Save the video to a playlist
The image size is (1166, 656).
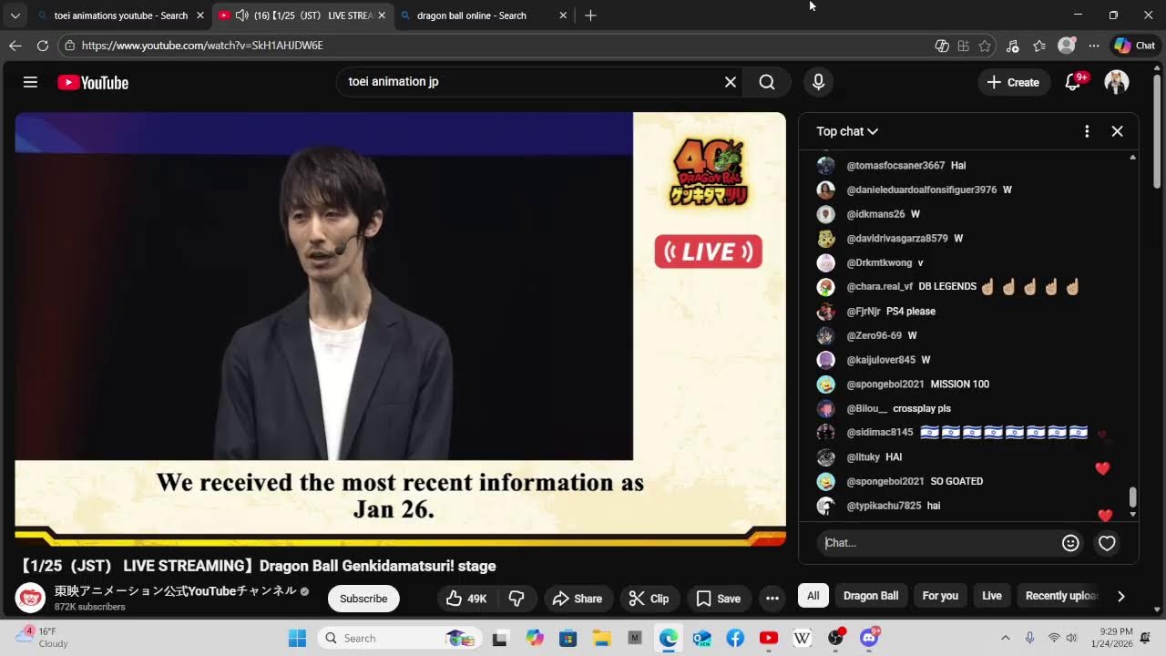[719, 599]
